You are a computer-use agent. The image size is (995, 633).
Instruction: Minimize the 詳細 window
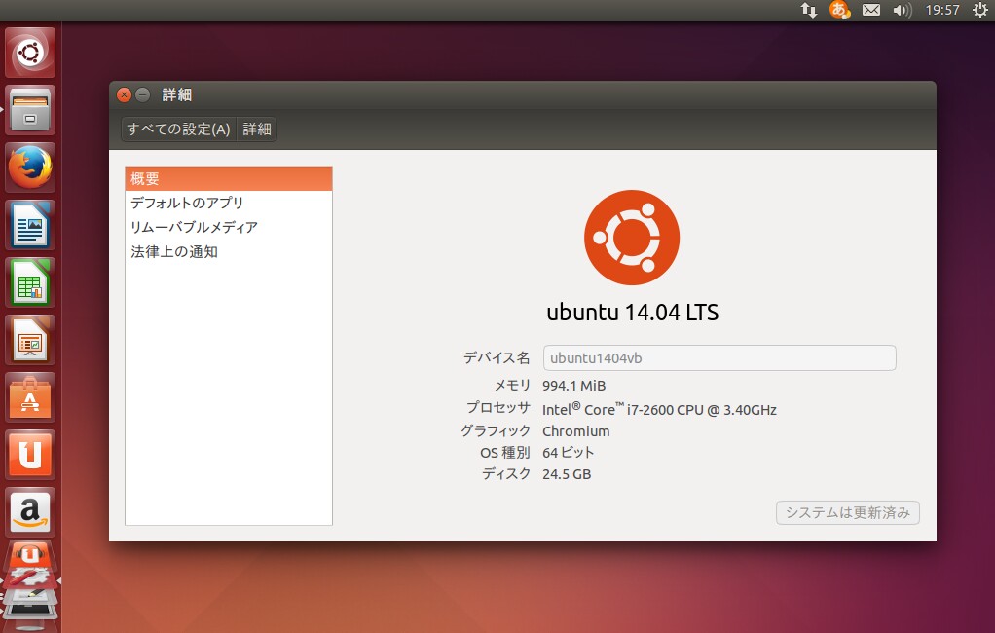coord(143,95)
